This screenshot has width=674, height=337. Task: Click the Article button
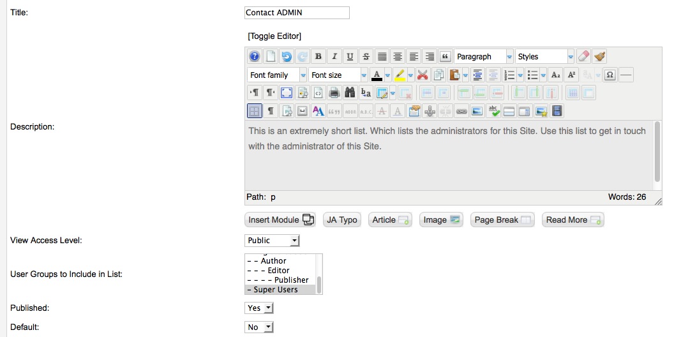click(x=391, y=220)
